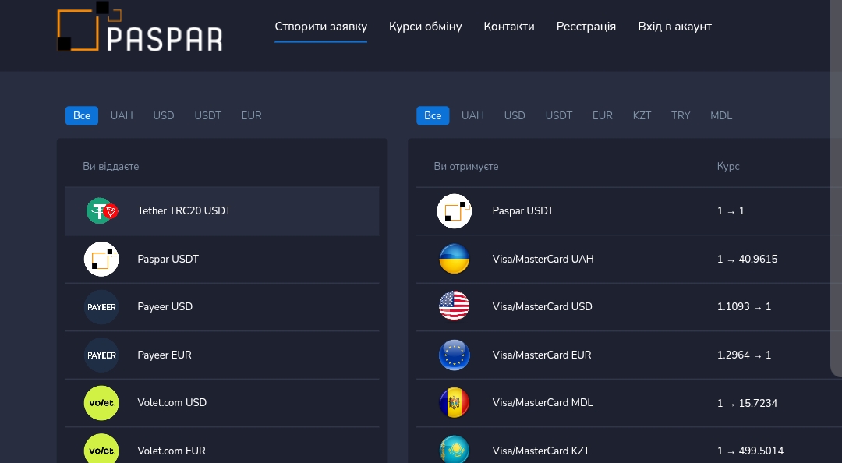Filter give currencies by EUR
Screen dimensions: 842x463
pyautogui.click(x=251, y=115)
